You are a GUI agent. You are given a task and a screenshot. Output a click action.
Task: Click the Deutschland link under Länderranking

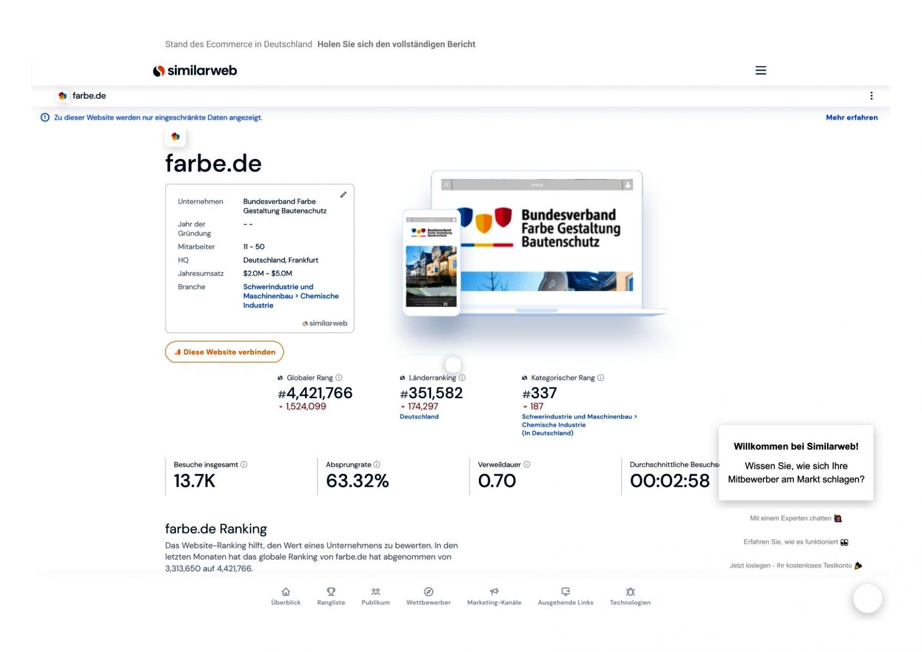tap(419, 417)
